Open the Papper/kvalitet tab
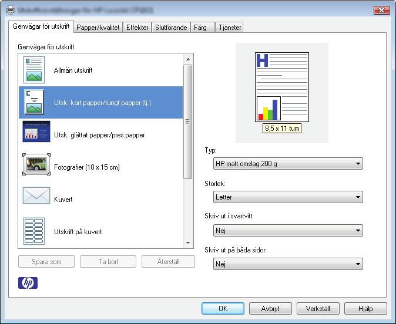The width and height of the screenshot is (396, 324). [98, 28]
